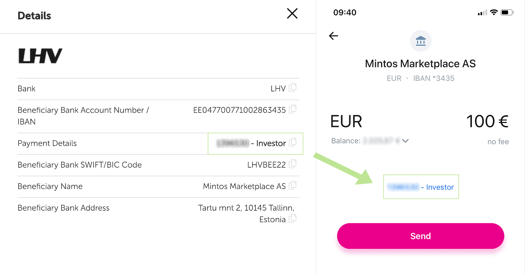Click the Mintos Marketplace AS recipient title
Viewport: 525px width, 274px height.
pyautogui.click(x=420, y=63)
